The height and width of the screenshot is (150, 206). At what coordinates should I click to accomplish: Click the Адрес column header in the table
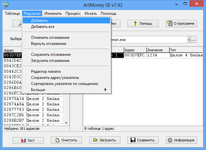tap(135, 50)
